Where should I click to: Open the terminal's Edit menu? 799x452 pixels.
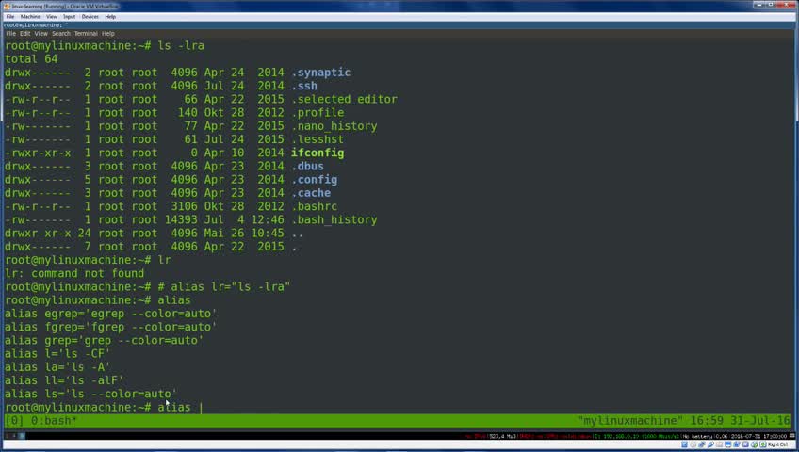point(24,34)
